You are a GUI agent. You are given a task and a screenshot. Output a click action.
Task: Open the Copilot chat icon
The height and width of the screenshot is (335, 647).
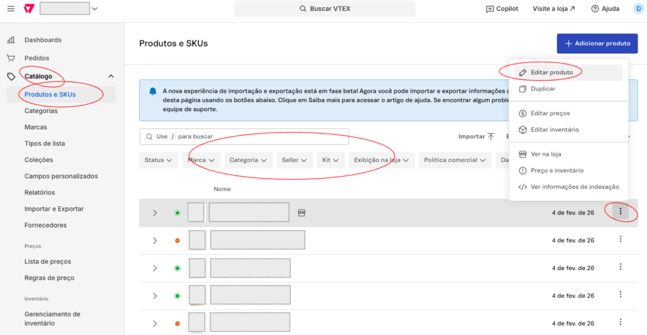[x=490, y=9]
